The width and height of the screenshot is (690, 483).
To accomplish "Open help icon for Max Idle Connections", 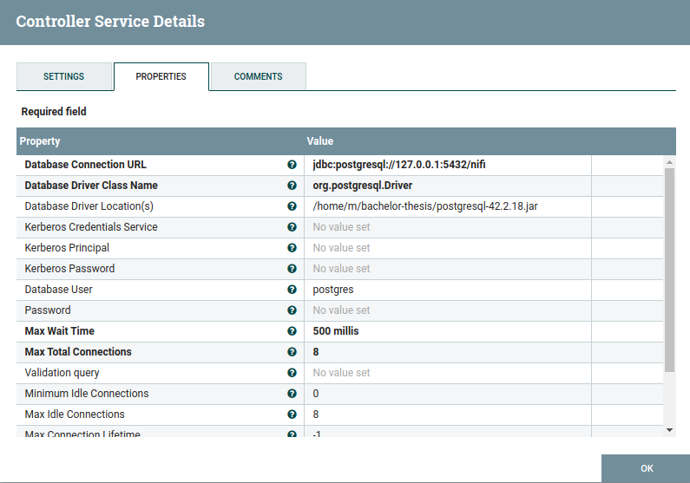I will click(x=292, y=414).
